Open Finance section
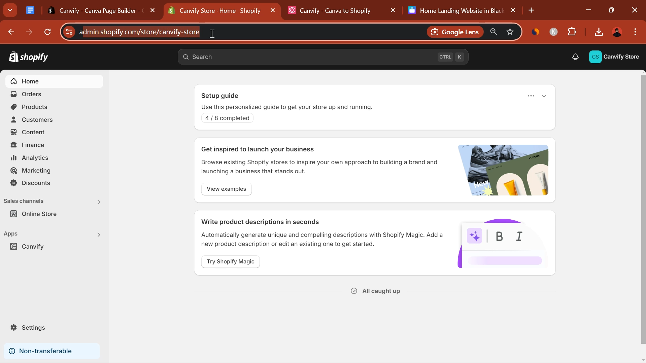The width and height of the screenshot is (646, 363). tap(54, 145)
